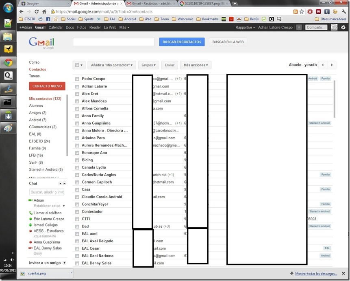The image size is (350, 281).
Task: Open the command prompt taskbar icon
Action: coord(8,102)
